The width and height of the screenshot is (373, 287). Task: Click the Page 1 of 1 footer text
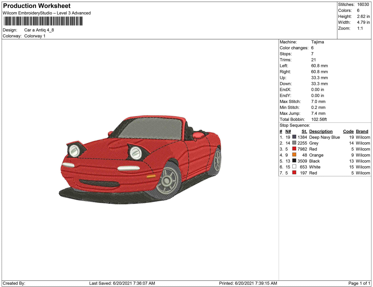point(359,283)
